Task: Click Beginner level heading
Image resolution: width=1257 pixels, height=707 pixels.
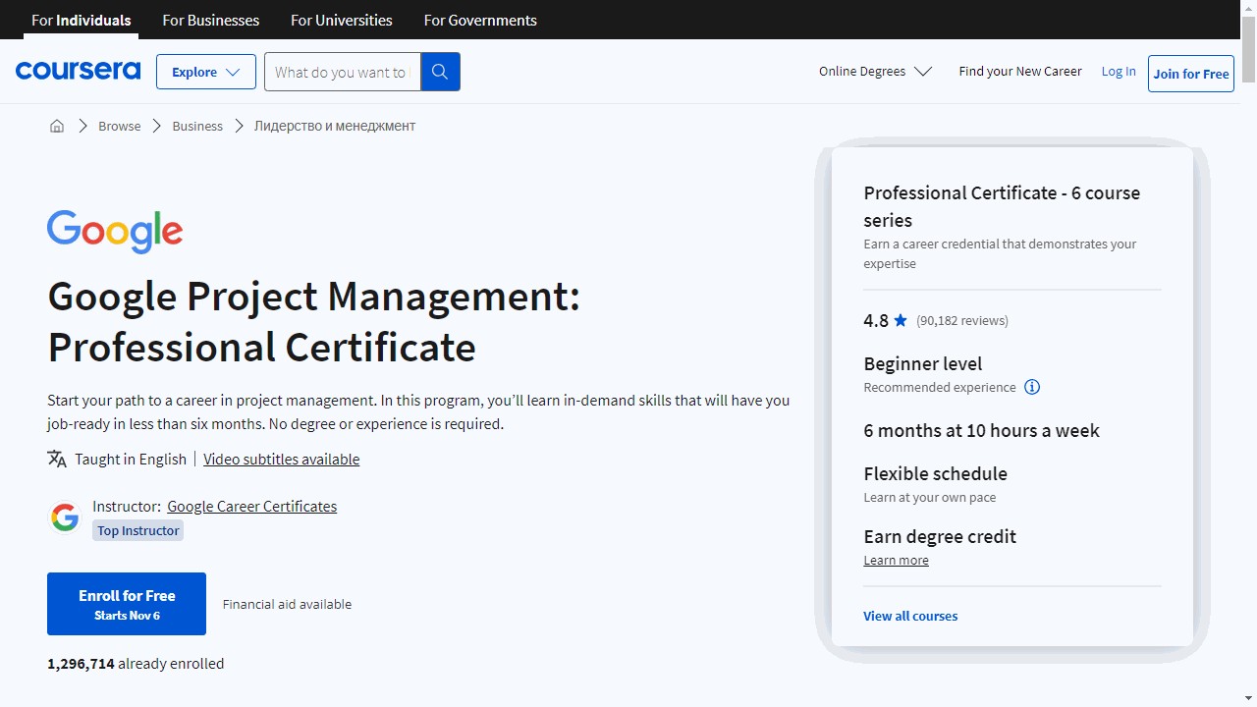Action: click(x=923, y=363)
